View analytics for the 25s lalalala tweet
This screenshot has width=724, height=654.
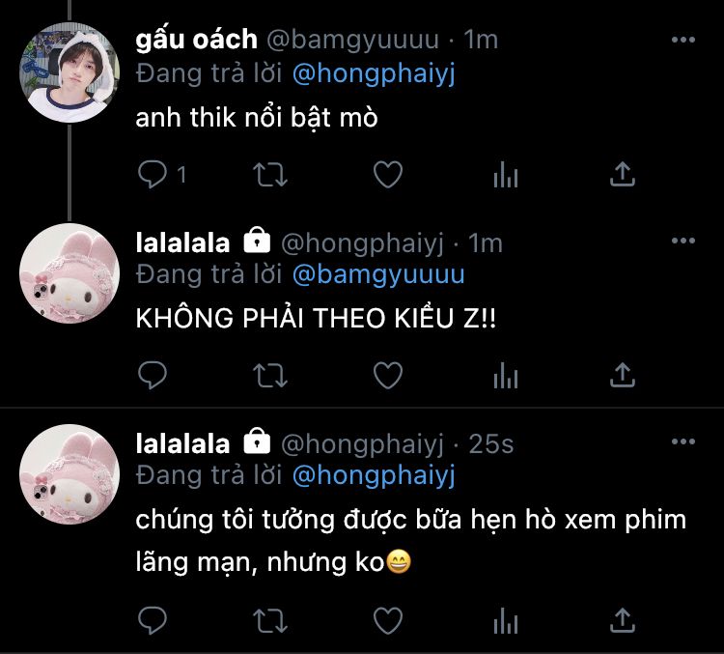coord(506,621)
